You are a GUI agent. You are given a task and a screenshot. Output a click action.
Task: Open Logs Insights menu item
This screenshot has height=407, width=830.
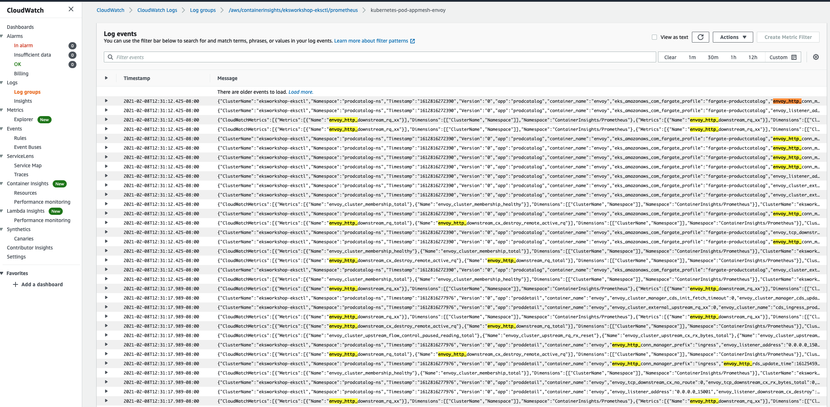[23, 101]
